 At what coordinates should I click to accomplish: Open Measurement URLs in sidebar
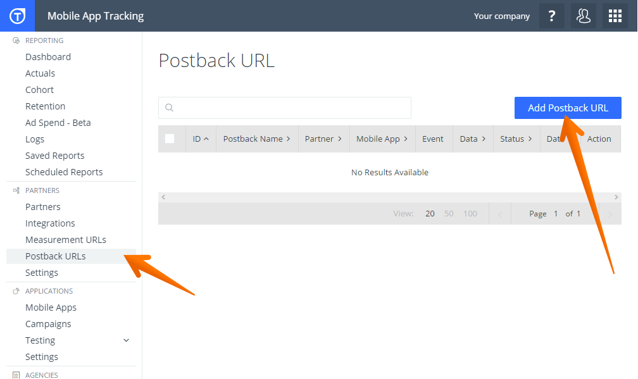point(66,240)
